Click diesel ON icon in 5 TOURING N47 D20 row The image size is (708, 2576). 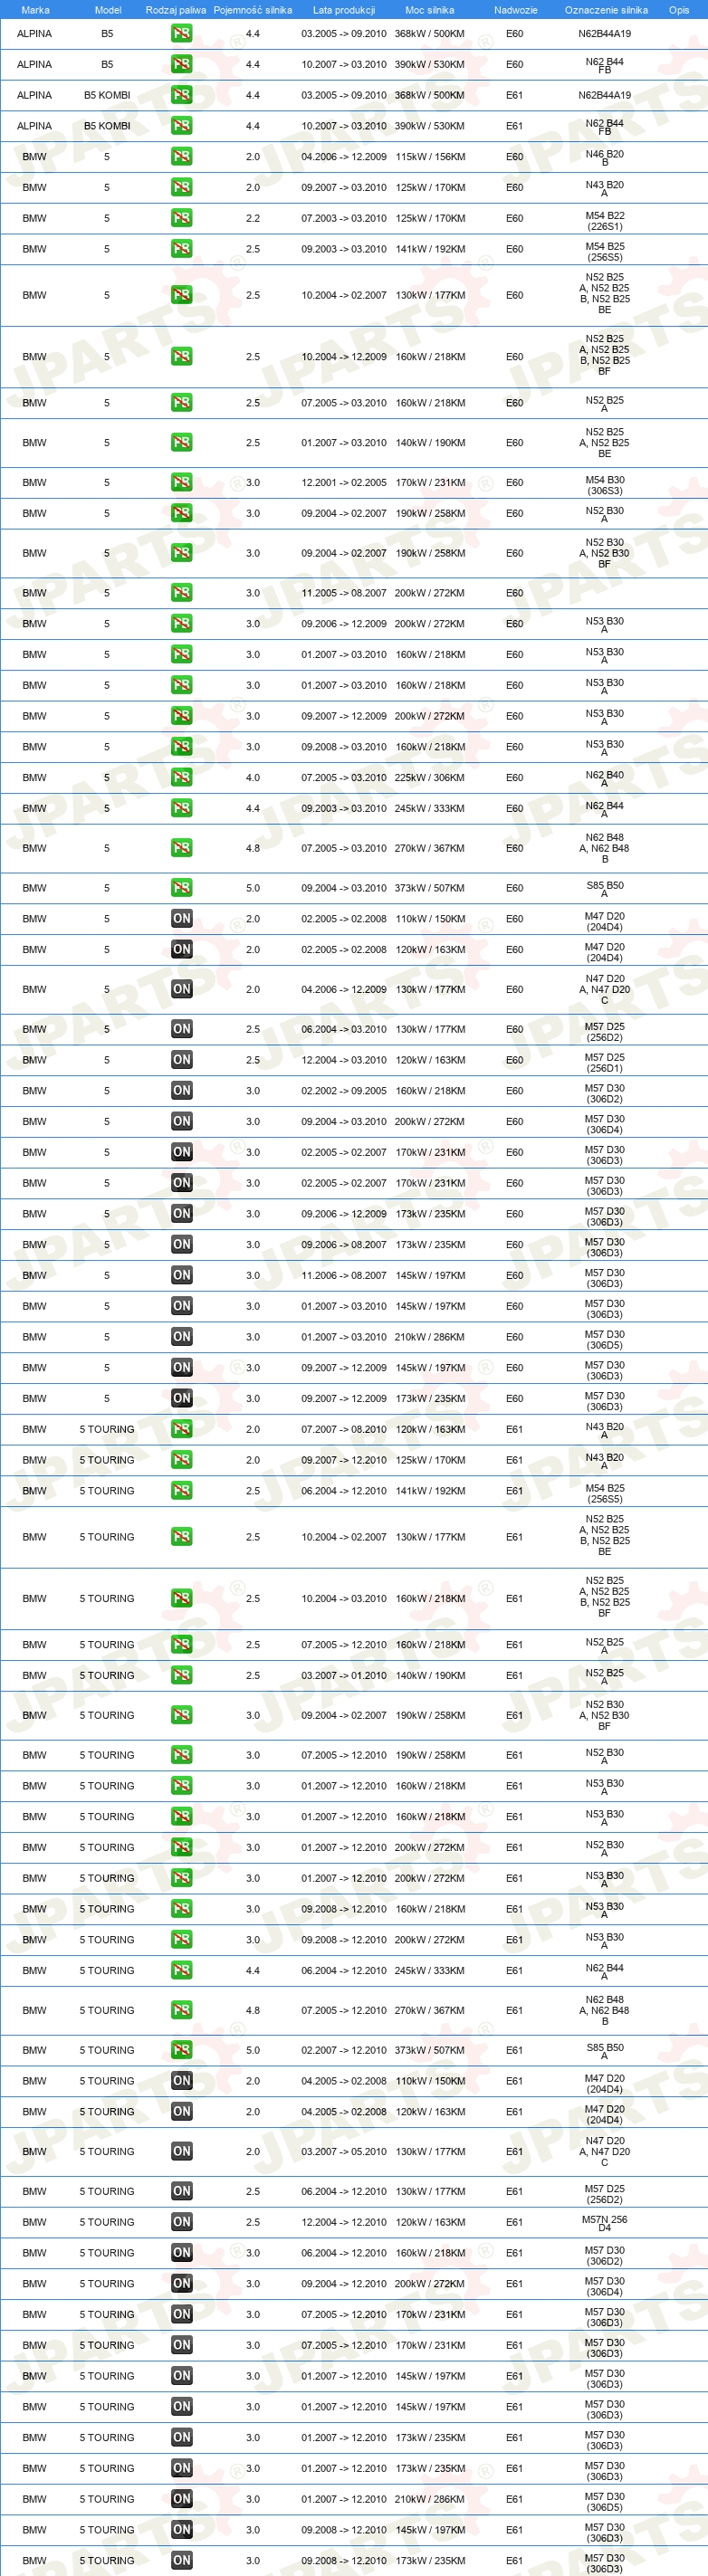pos(181,2151)
